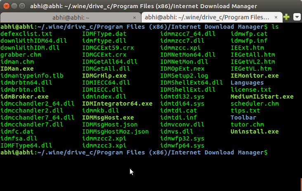Click the IDMan.exe executable name
The height and width of the screenshot is (191, 302).
click(17, 69)
